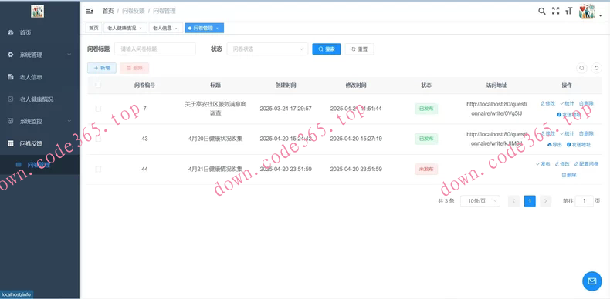
Task: Click 修改 for questionnaire 43
Action: click(547, 133)
